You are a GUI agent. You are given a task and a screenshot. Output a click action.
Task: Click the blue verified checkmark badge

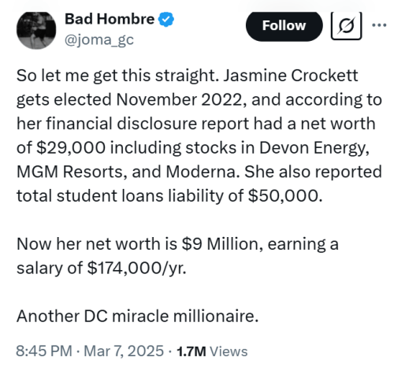pos(166,19)
